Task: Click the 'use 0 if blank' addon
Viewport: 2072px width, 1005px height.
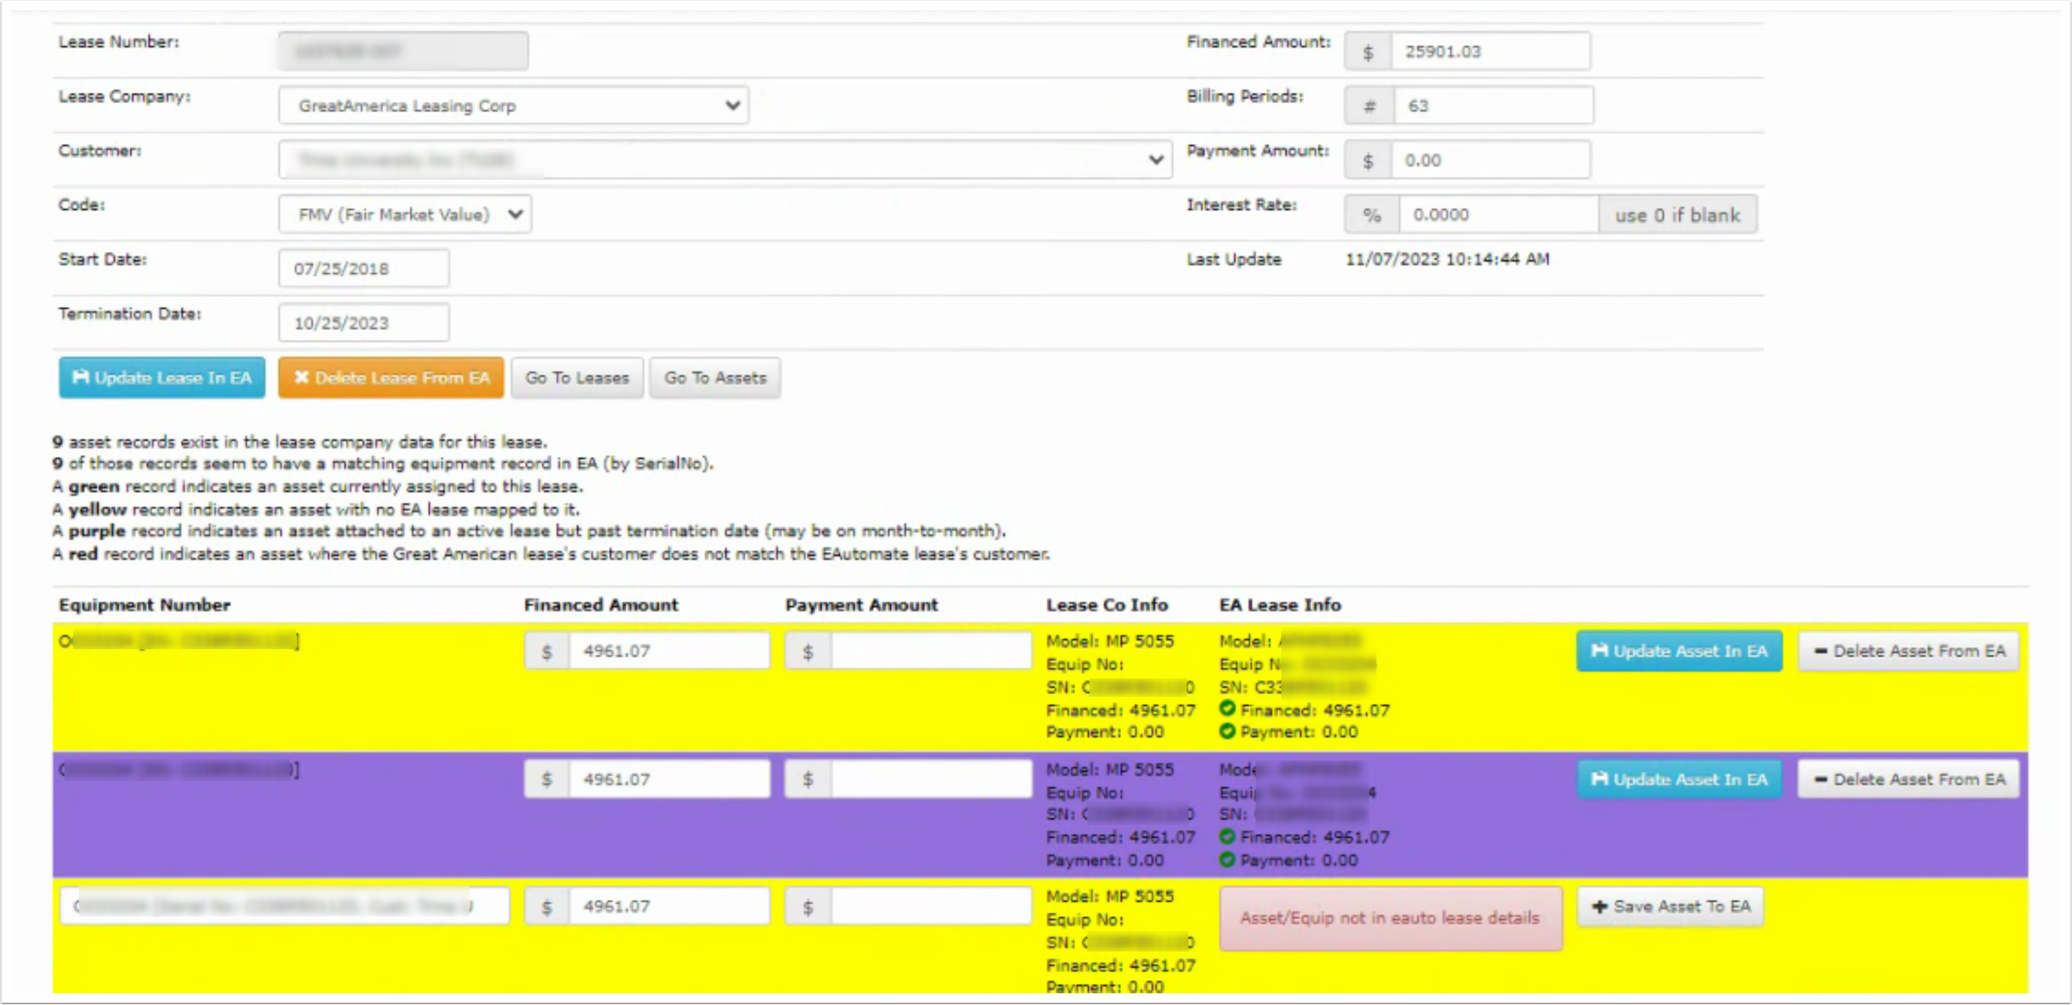Action: (1677, 214)
